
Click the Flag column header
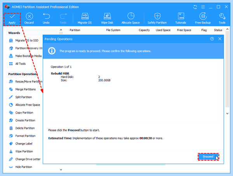click(x=204, y=30)
